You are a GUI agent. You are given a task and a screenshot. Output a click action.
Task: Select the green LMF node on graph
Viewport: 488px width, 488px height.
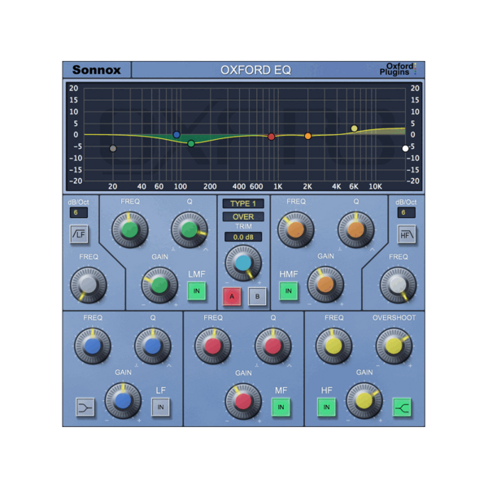pos(191,143)
